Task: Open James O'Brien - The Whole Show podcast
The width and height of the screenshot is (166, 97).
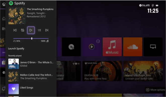Action: [x=31, y=64]
